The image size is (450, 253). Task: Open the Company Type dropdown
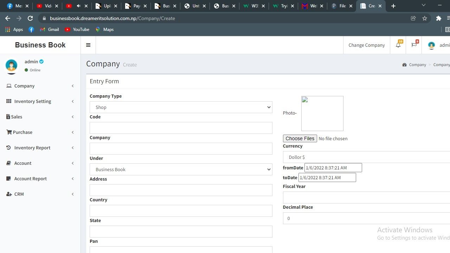[x=181, y=107]
